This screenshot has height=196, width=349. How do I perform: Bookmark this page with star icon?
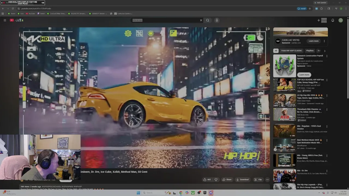tap(310, 8)
